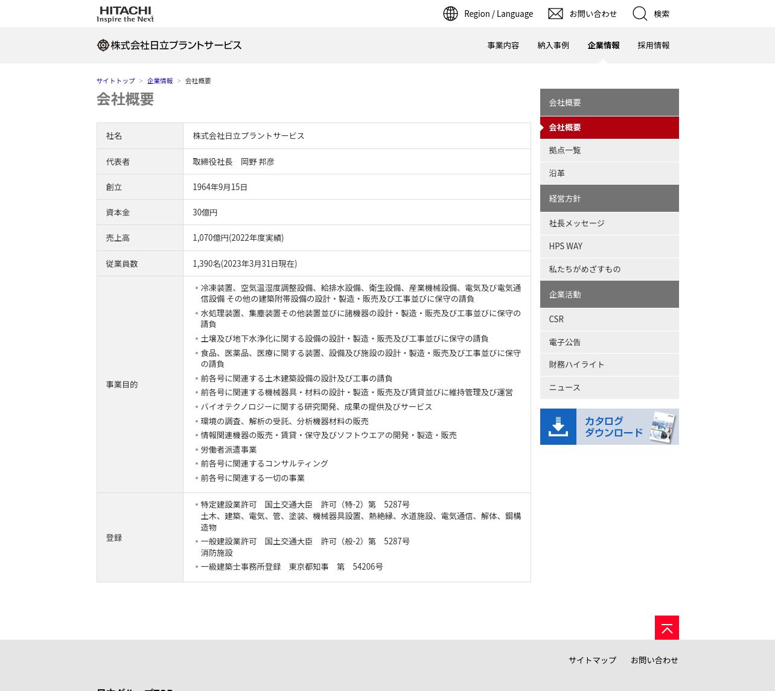Click the red scroll-to-top arrow button
The image size is (775, 691).
667,628
